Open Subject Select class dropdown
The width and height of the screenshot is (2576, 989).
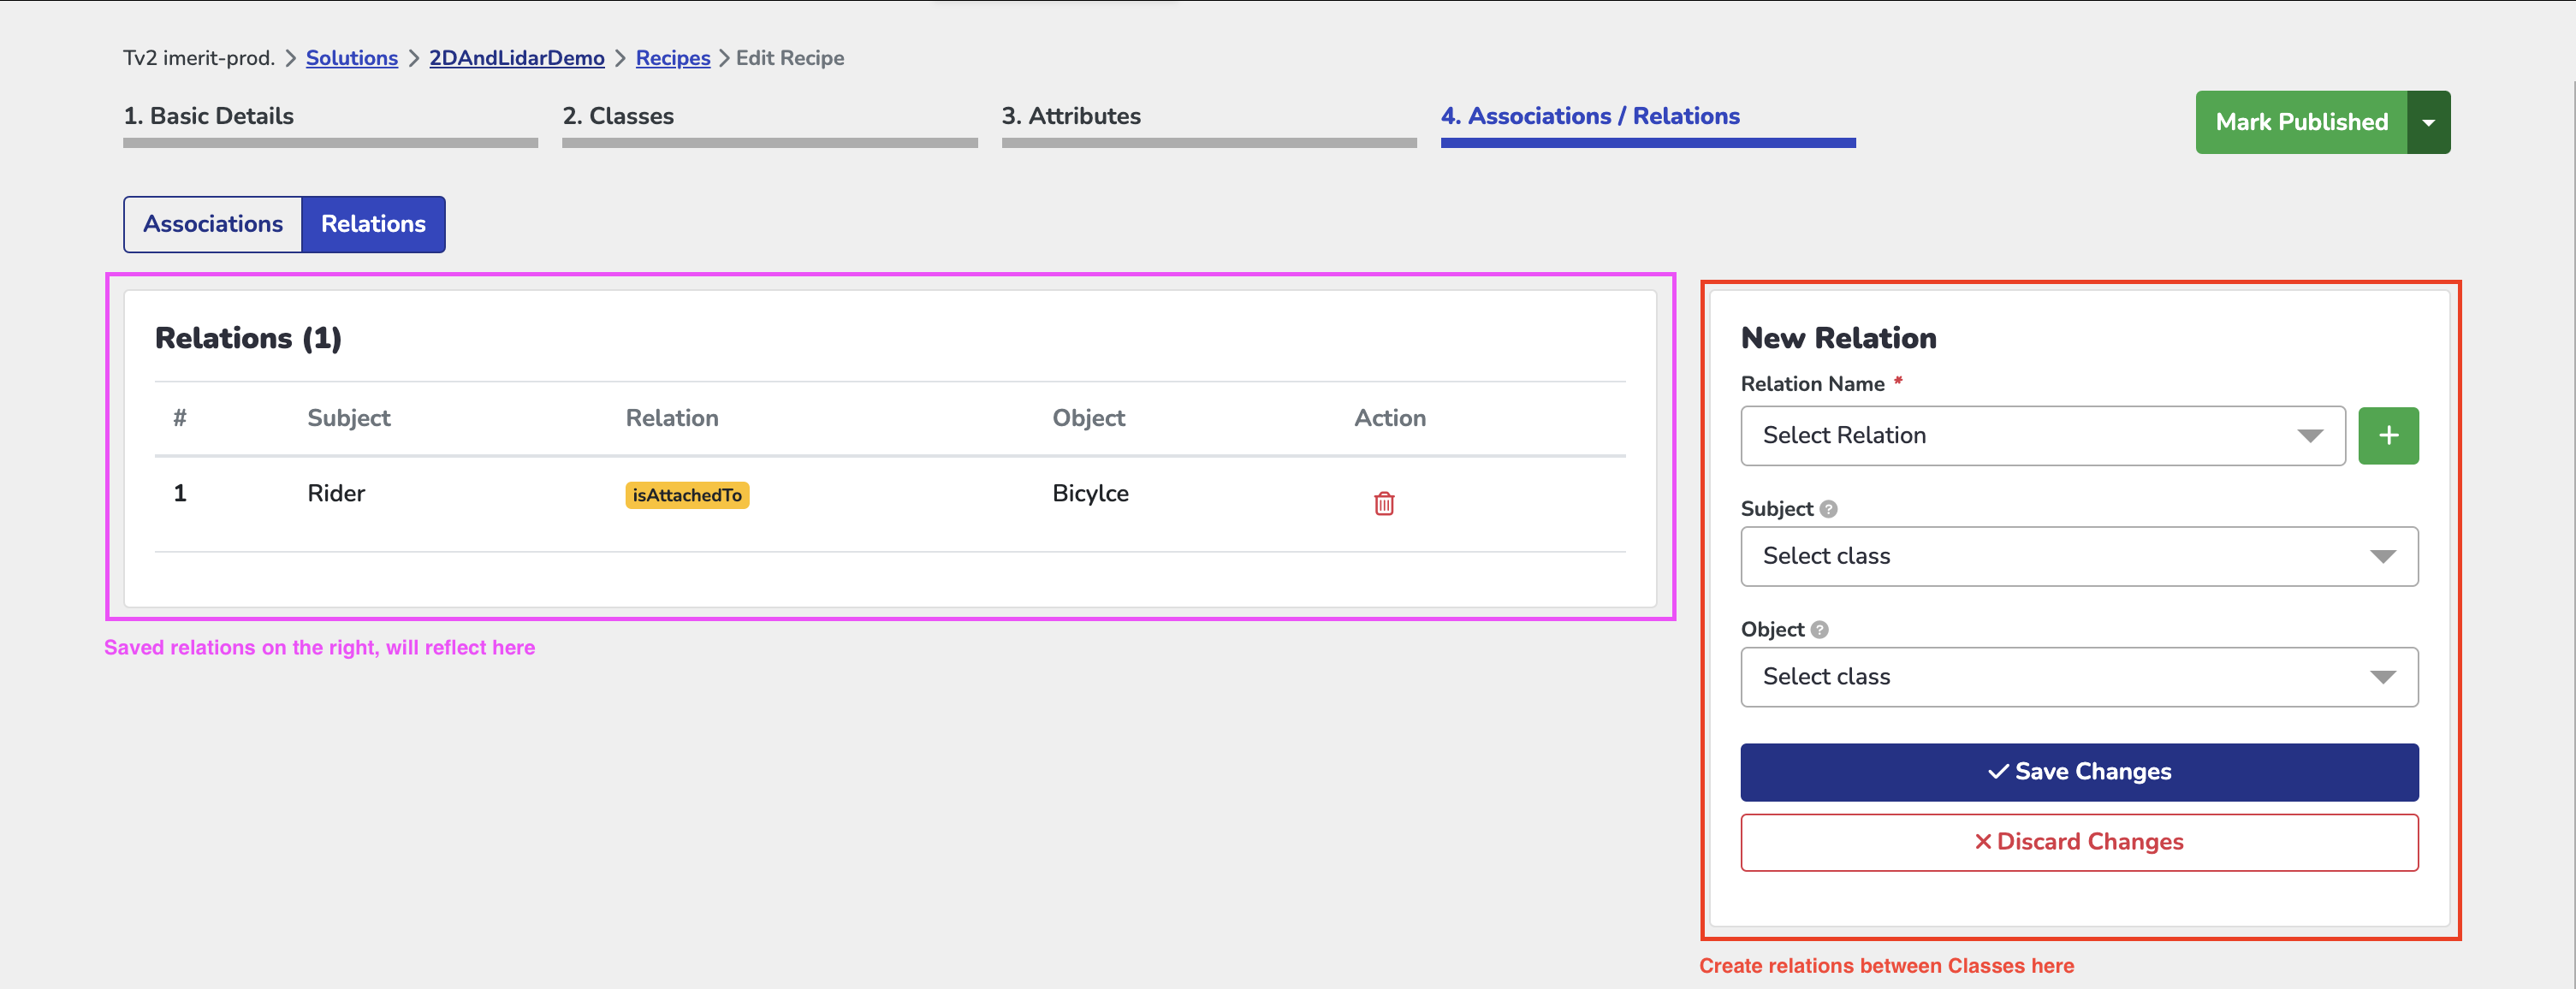[x=2078, y=556]
